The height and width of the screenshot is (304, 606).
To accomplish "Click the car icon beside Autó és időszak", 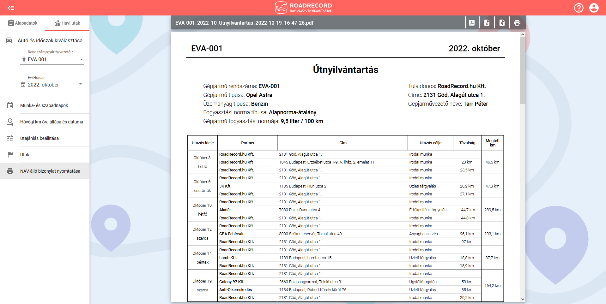I will coord(9,40).
